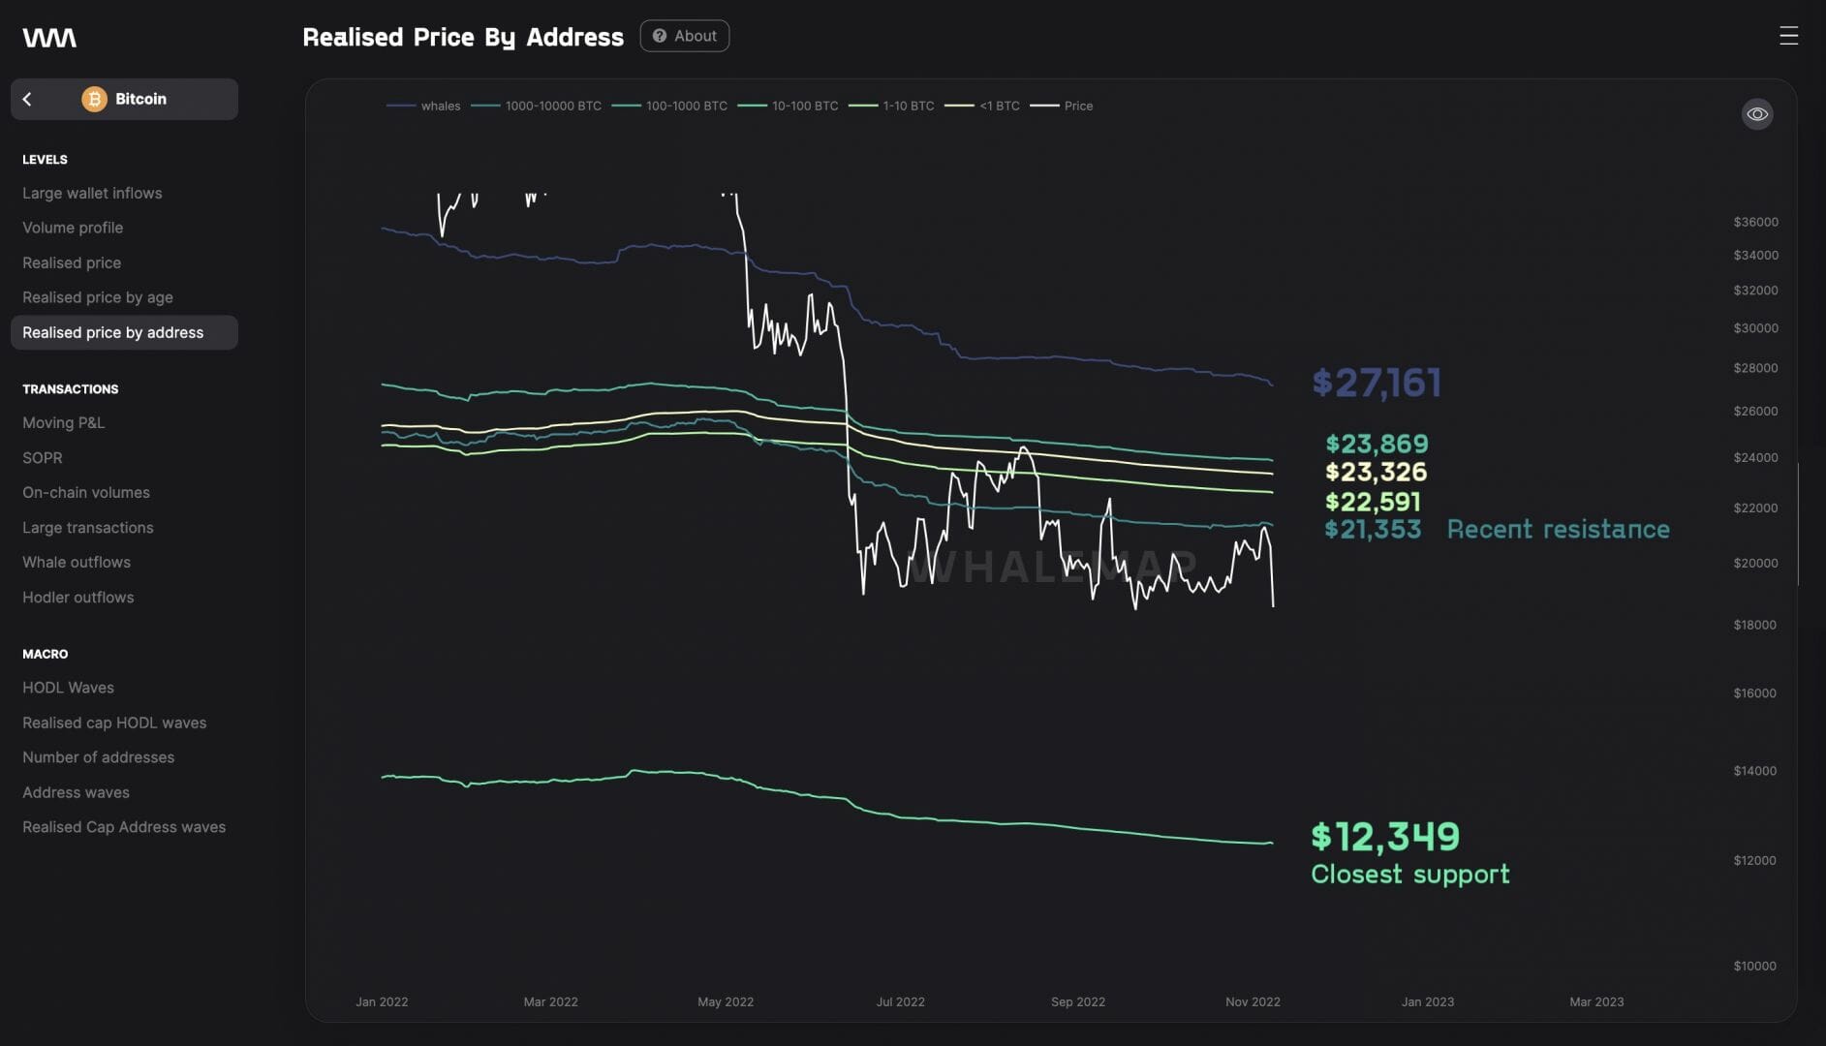The width and height of the screenshot is (1826, 1046).
Task: Toggle 1-10 BTC legend series
Action: tap(891, 106)
